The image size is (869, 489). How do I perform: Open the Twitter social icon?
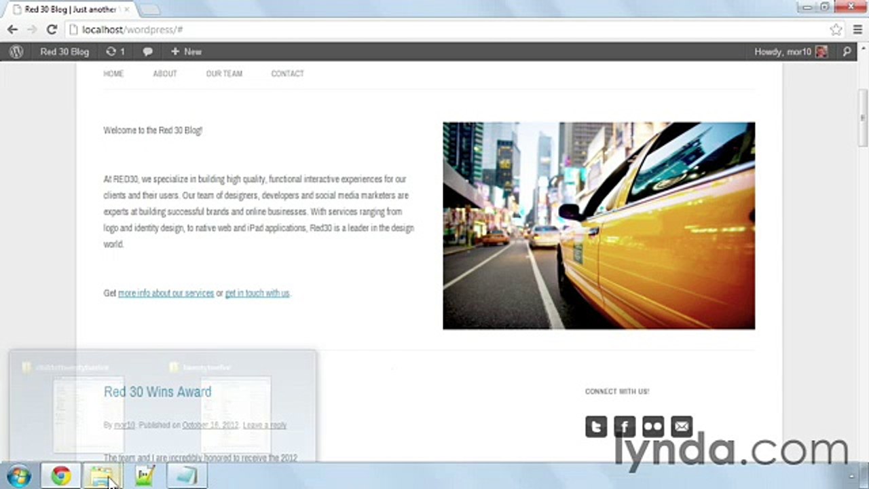click(x=596, y=427)
